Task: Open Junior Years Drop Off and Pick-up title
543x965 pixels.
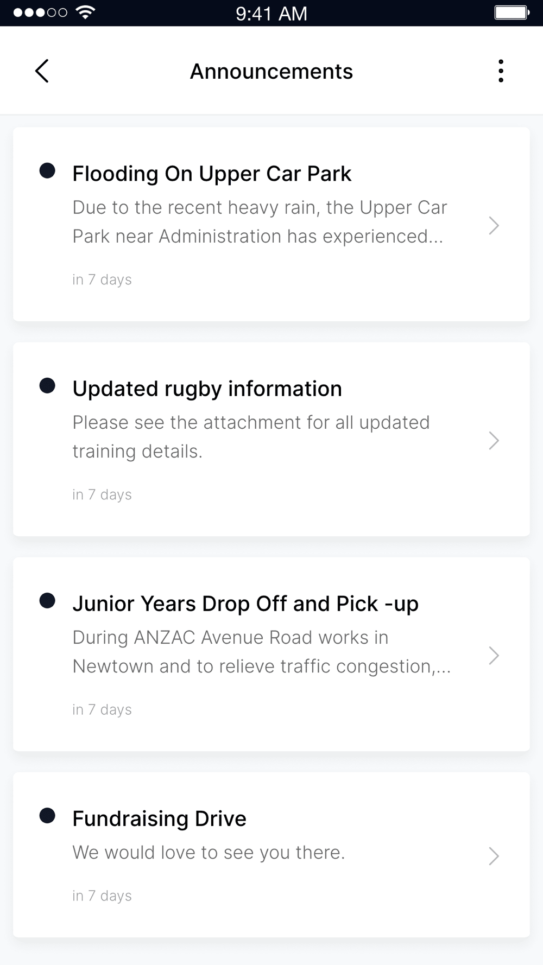Action: click(x=245, y=604)
